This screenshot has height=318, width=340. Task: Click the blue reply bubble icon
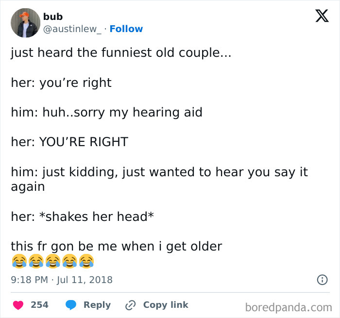(71, 305)
